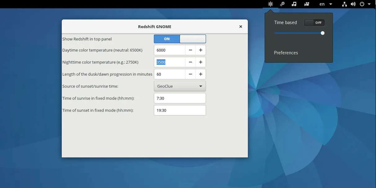
Task: Increase daytime color temperature with plus button
Action: 201,50
